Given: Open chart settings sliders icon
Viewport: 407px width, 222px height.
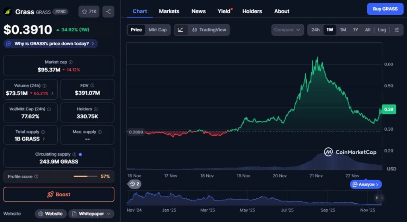Looking at the screenshot, I should pyautogui.click(x=397, y=30).
